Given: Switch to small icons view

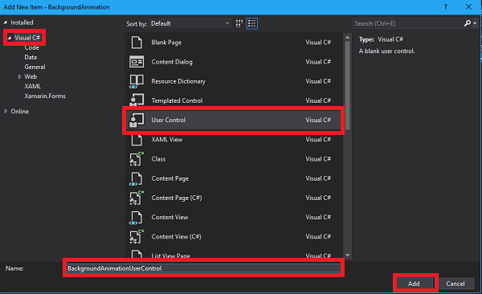Looking at the screenshot, I should click(239, 23).
